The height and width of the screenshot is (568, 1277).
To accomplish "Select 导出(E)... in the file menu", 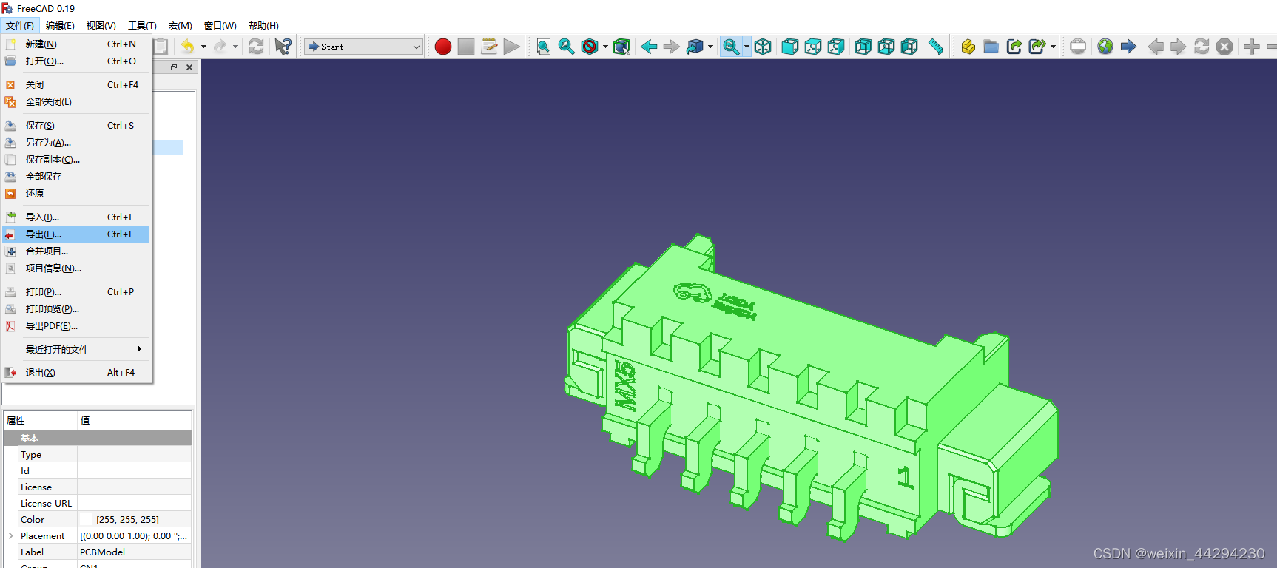I will [77, 234].
